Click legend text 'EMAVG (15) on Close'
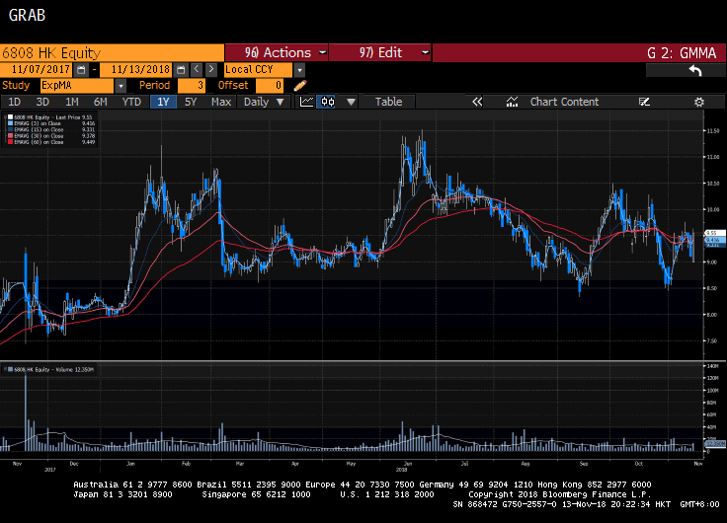This screenshot has width=727, height=523. [x=39, y=130]
